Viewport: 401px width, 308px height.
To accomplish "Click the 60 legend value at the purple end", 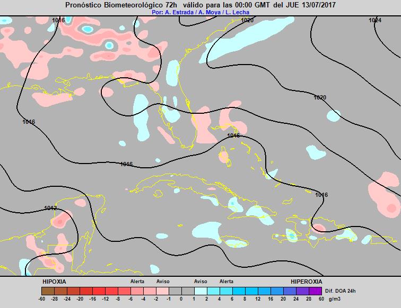I will tap(321, 299).
